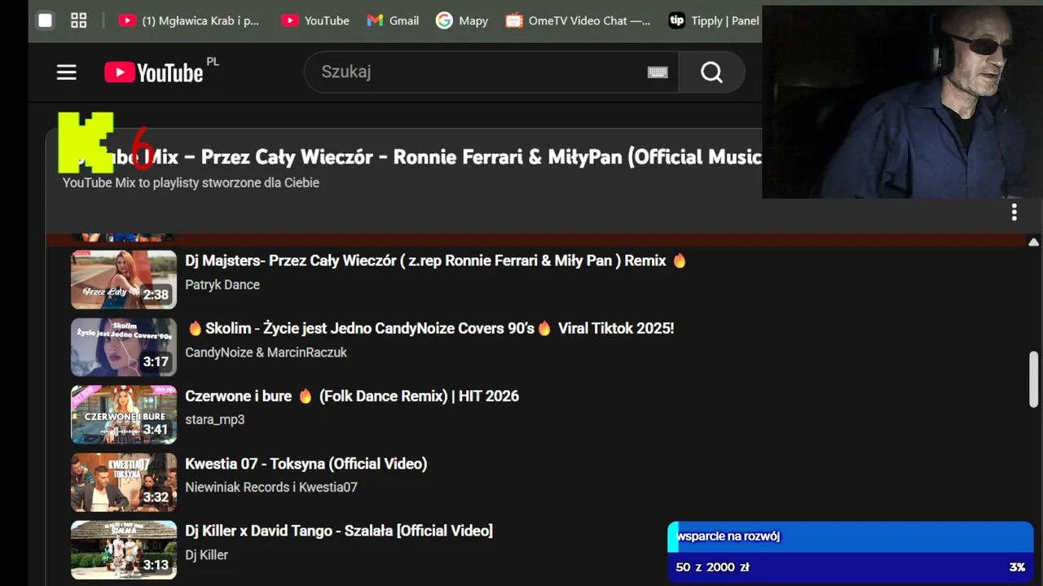
Task: Open the OmeTV Video Chat bookmark
Action: click(x=579, y=20)
